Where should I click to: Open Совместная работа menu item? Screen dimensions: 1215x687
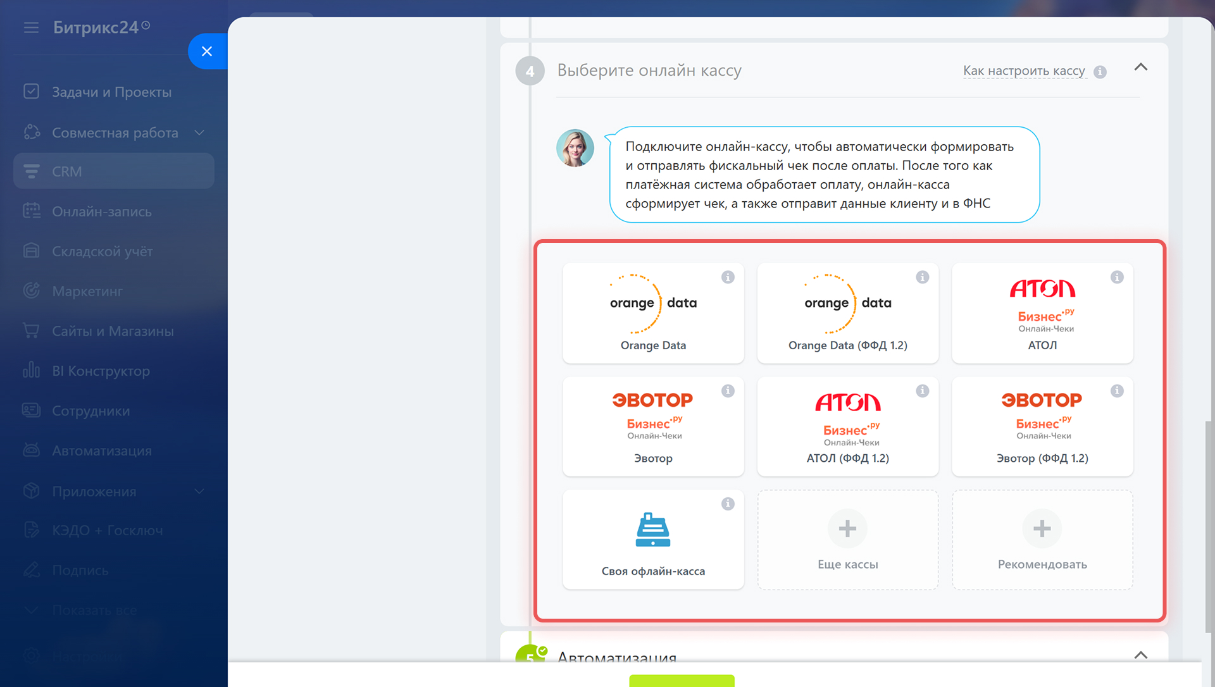tap(114, 132)
